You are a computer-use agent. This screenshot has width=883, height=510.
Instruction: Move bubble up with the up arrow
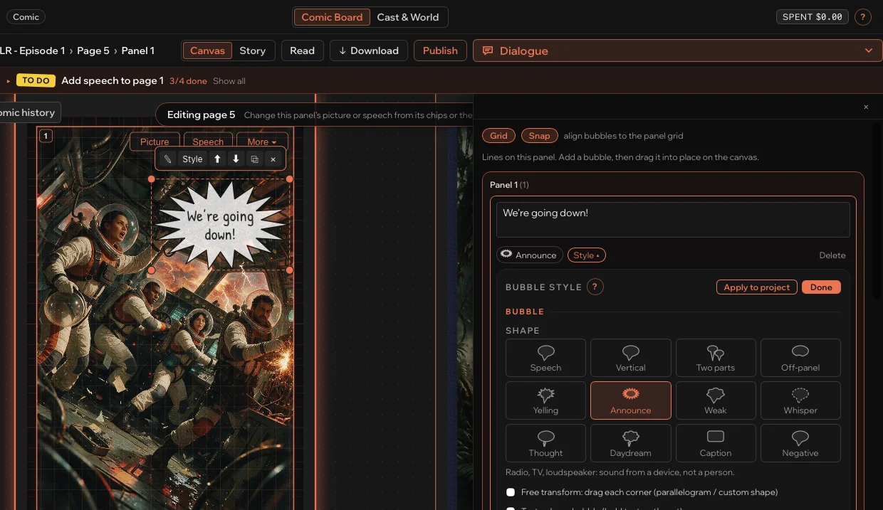[218, 159]
